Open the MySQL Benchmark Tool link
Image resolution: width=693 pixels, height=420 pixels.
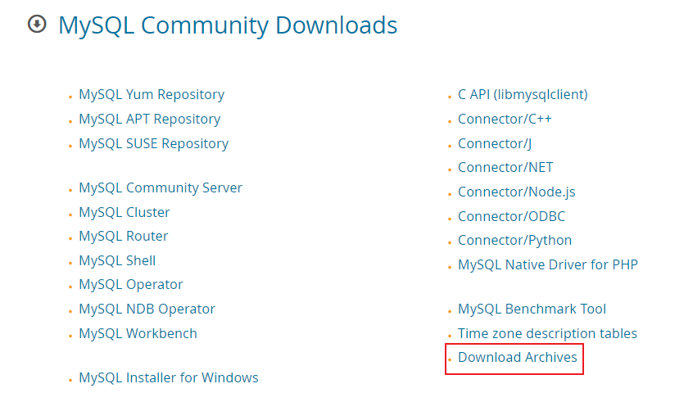tap(532, 309)
